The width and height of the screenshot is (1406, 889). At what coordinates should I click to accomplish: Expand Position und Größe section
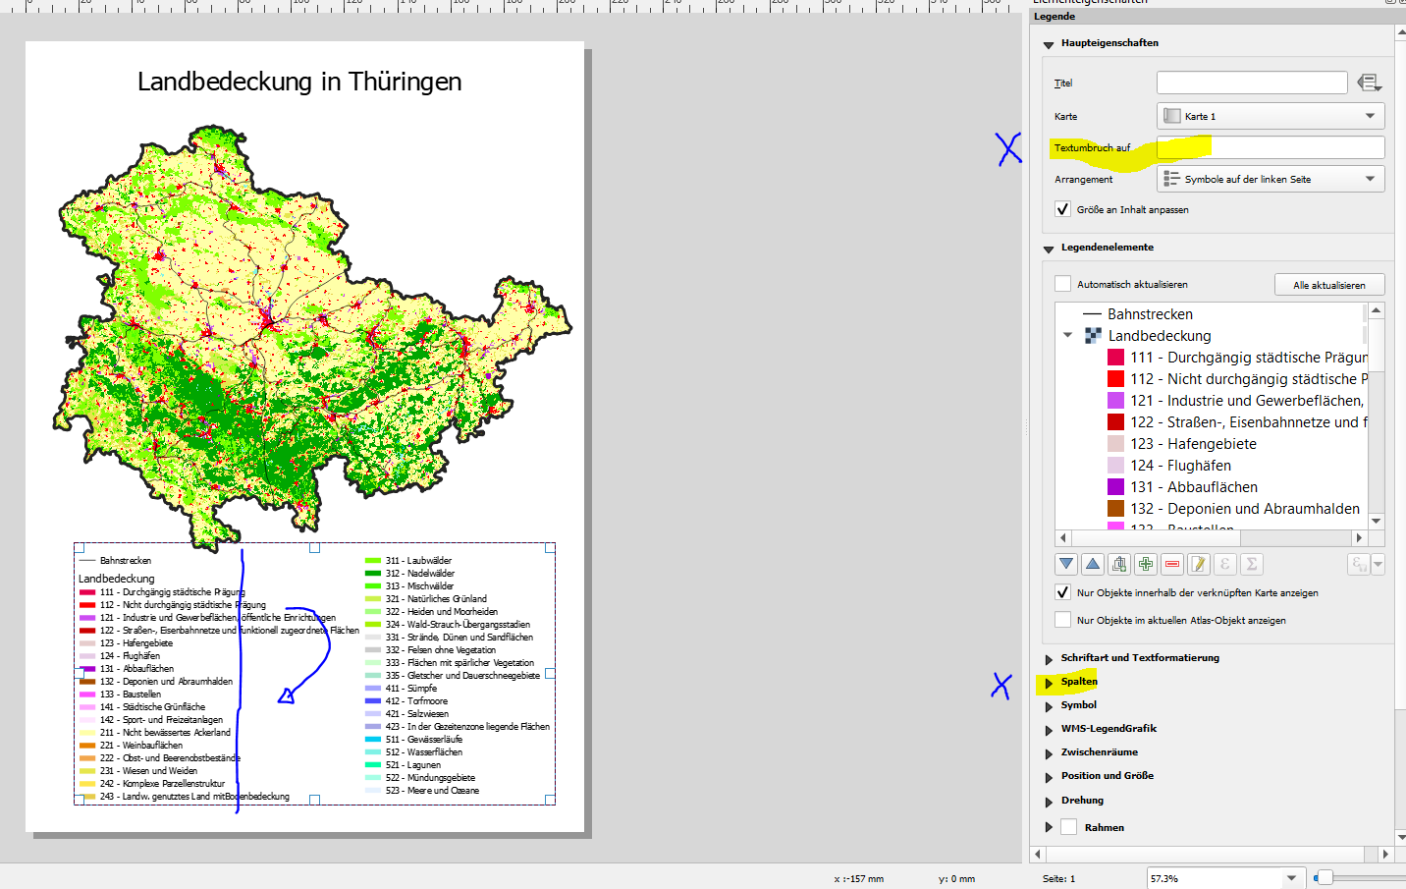point(1049,777)
